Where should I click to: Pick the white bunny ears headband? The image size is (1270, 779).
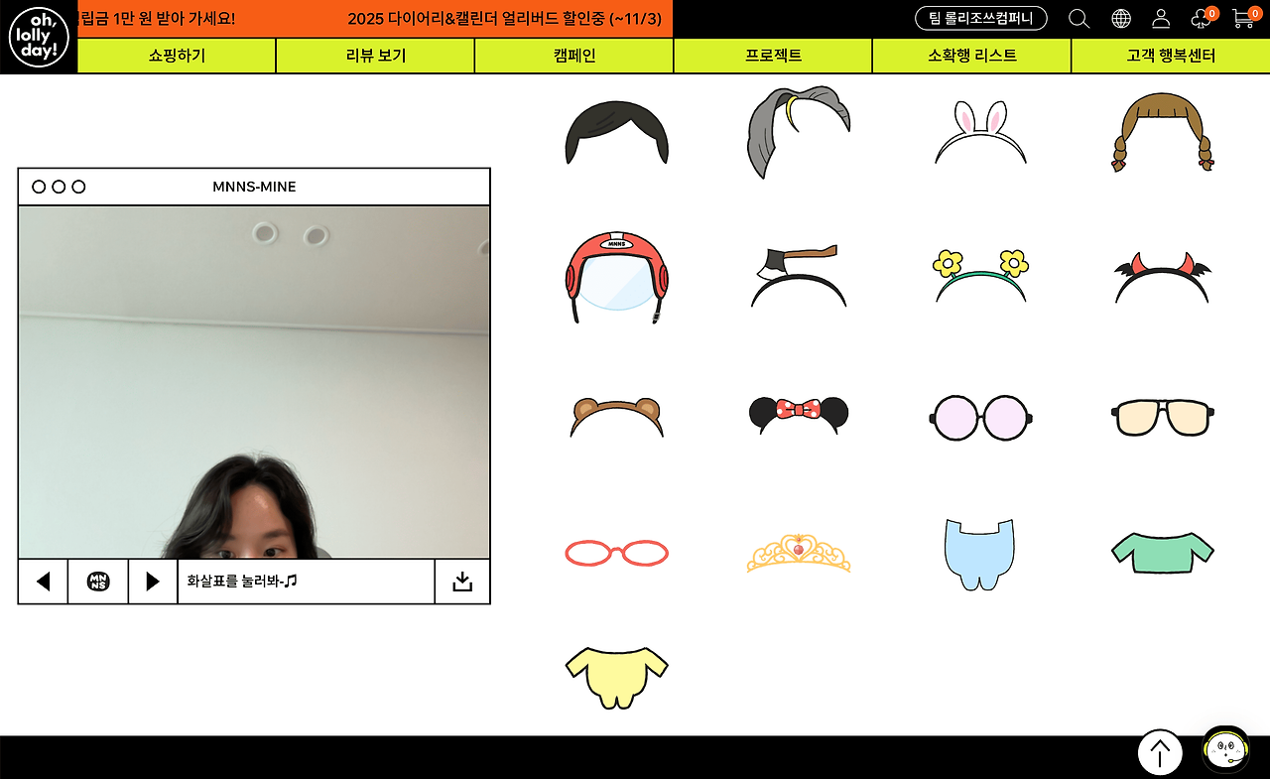pyautogui.click(x=980, y=132)
